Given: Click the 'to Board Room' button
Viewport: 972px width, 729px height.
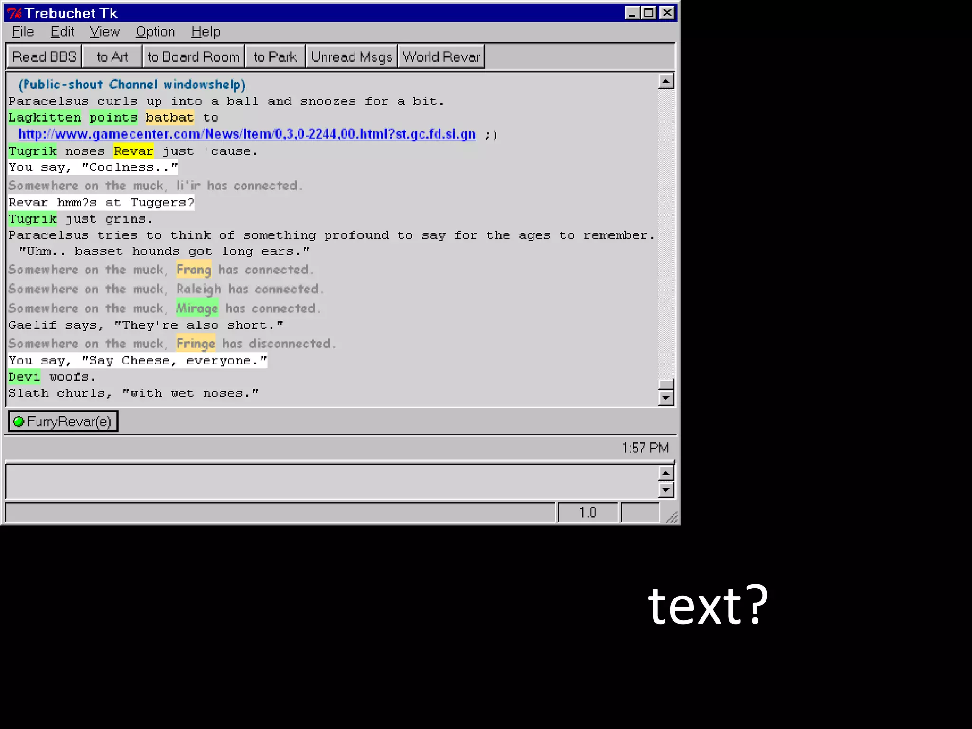Looking at the screenshot, I should click(x=193, y=57).
